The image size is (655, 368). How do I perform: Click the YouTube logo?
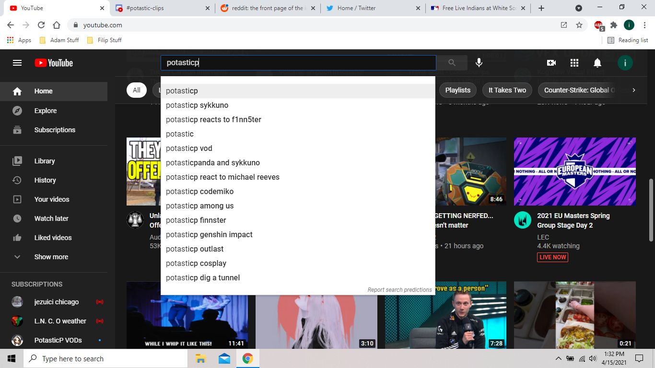pos(53,63)
